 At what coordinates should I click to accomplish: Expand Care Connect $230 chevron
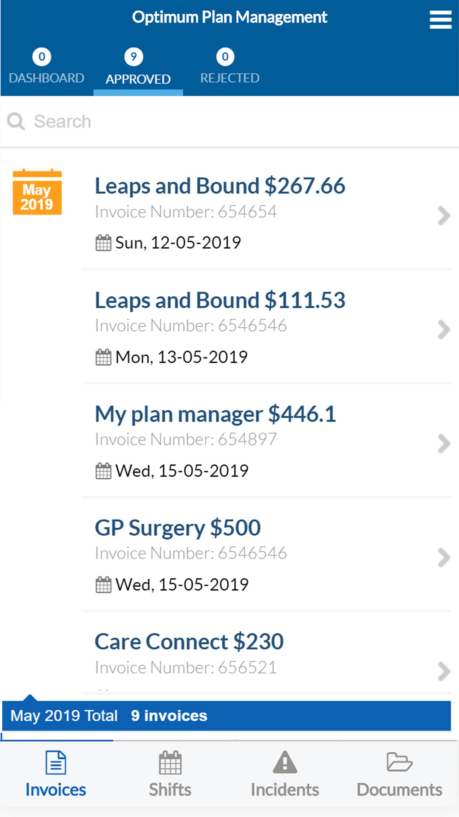[443, 672]
